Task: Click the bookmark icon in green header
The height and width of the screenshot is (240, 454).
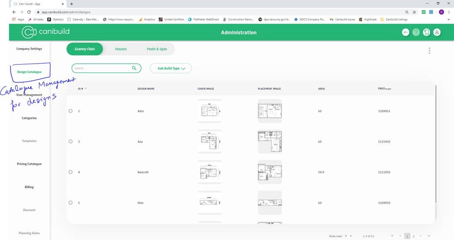Action: coord(426,32)
